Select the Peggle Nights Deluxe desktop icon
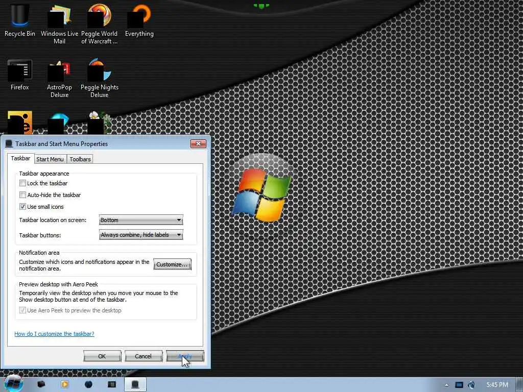Screen dimensions: 523x392 click(x=99, y=79)
